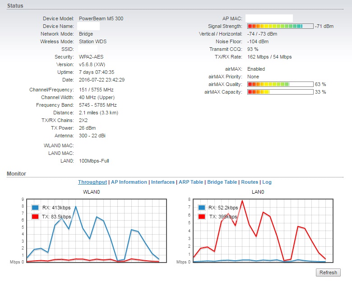Click the Date value 2016-07-22 23:42:29
Viewport: 352px width, 281px height.
click(x=102, y=80)
